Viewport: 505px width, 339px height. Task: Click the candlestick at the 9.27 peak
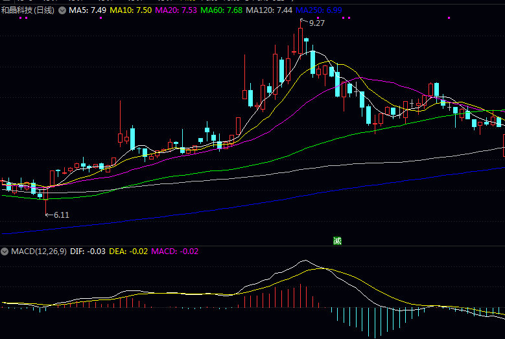pos(300,41)
